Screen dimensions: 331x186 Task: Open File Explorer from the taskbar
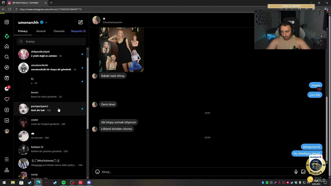13,183
